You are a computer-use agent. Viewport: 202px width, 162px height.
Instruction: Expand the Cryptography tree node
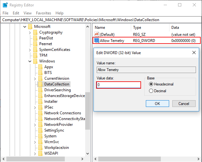[30, 33]
